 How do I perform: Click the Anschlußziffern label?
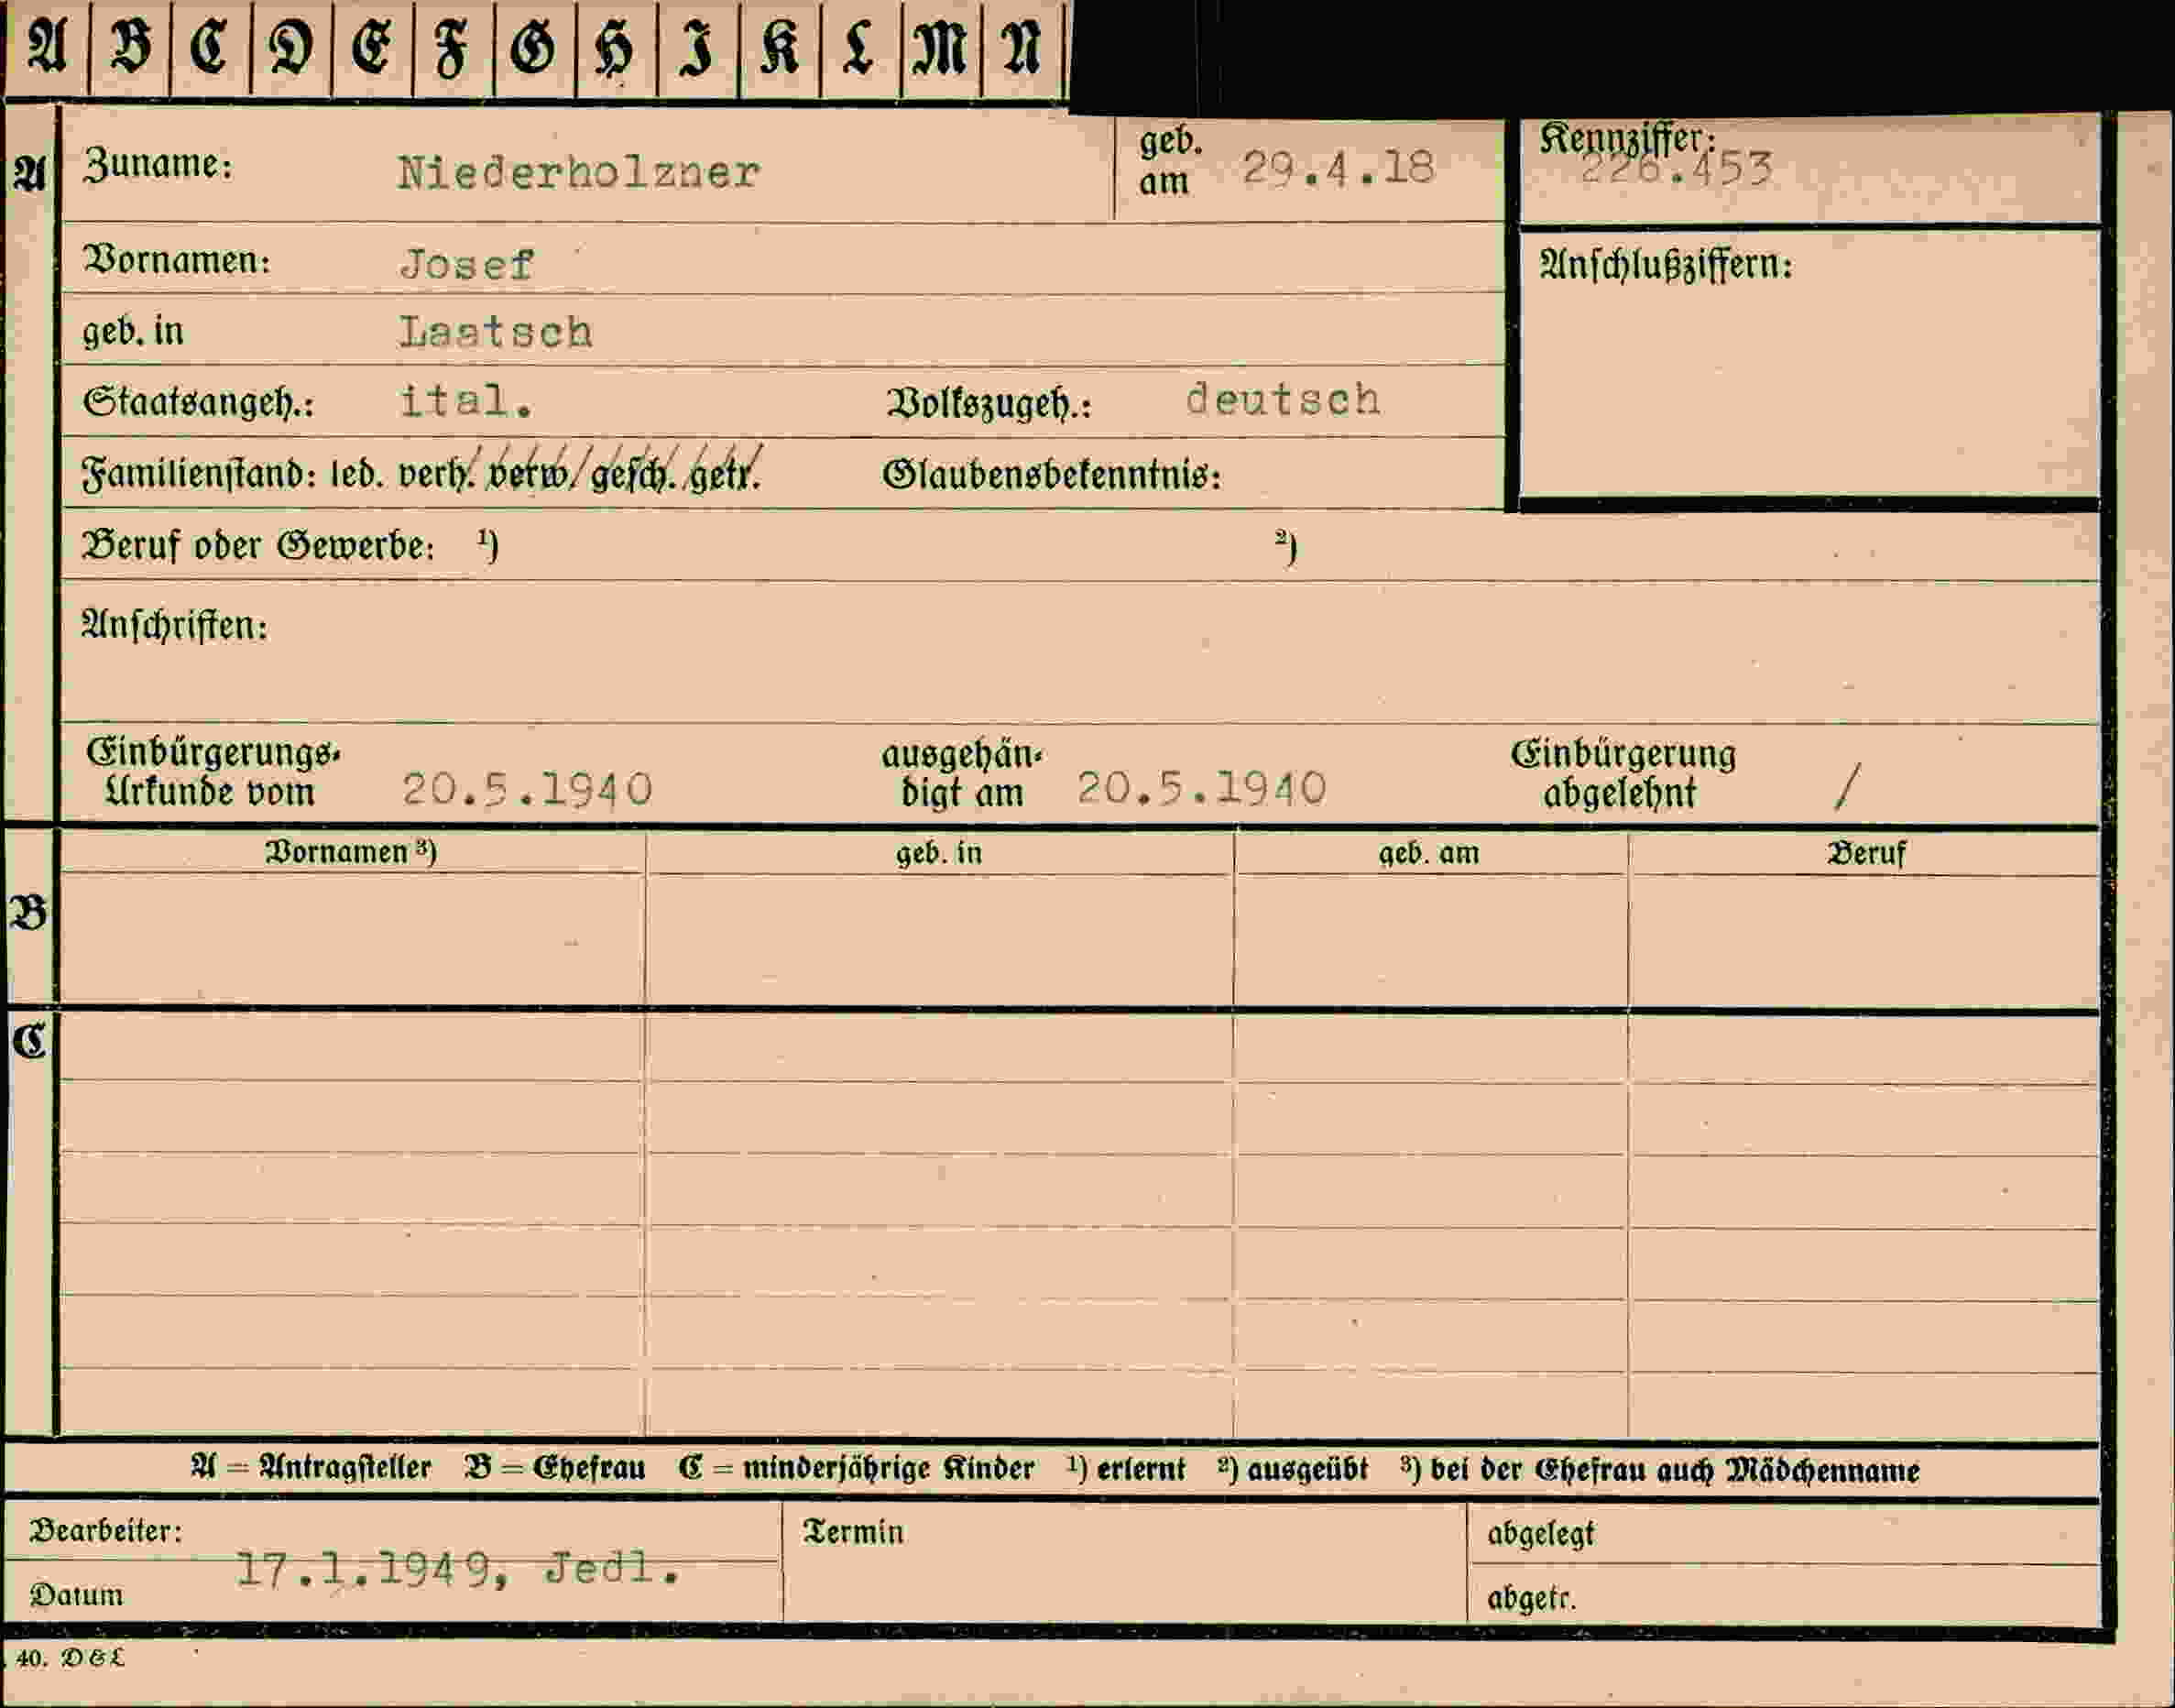click(1666, 265)
